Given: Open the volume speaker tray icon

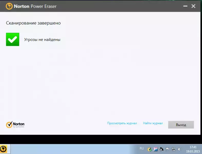Looking at the screenshot, I should [x=180, y=149].
